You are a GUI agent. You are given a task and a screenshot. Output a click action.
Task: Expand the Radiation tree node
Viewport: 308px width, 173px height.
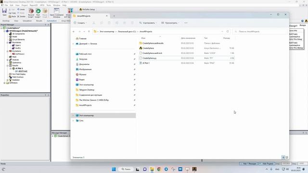(x=8, y=80)
